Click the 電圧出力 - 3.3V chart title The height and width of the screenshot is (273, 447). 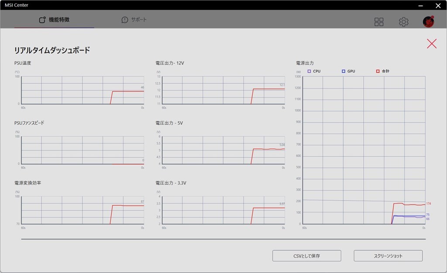(x=171, y=183)
